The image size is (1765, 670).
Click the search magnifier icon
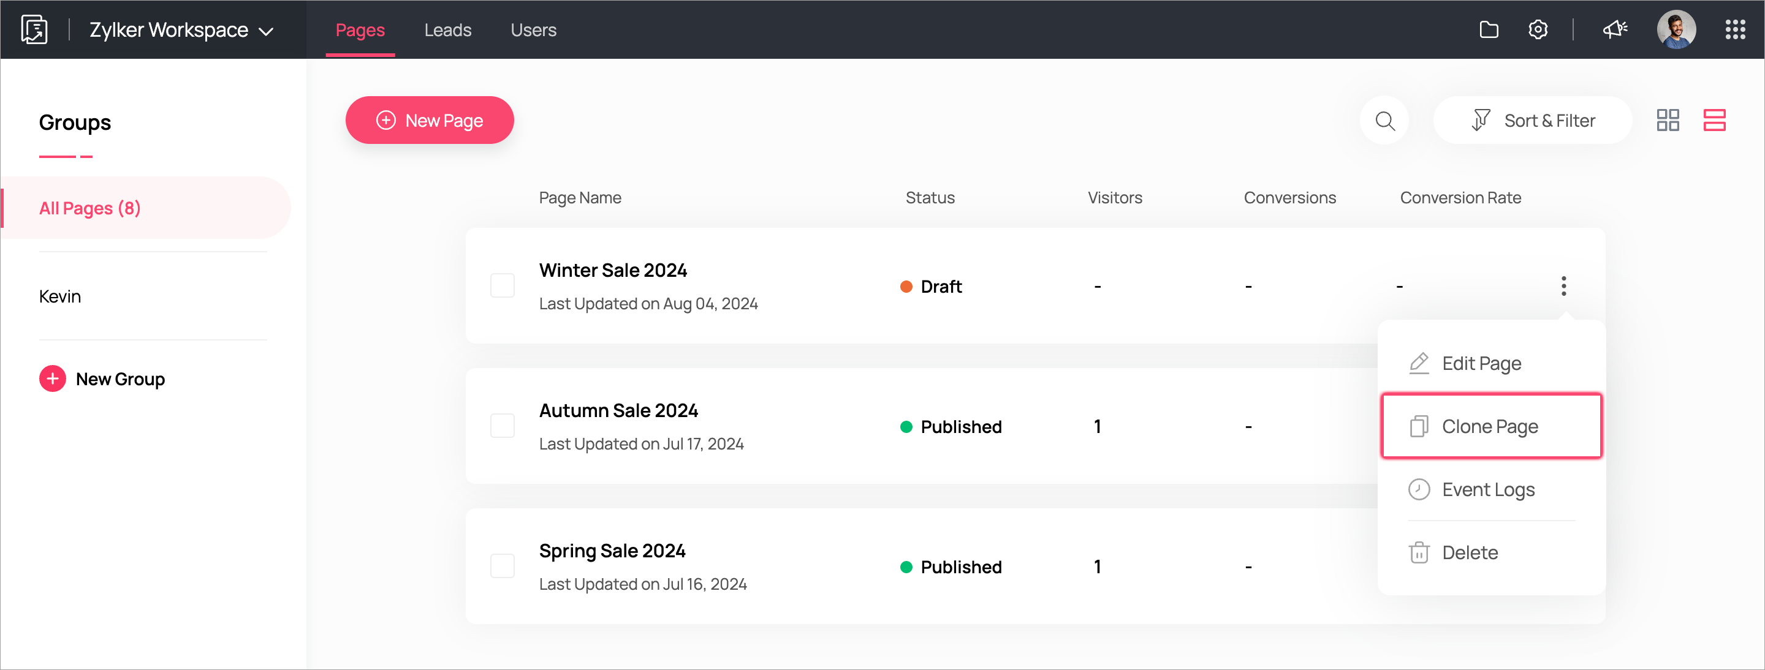pyautogui.click(x=1385, y=121)
